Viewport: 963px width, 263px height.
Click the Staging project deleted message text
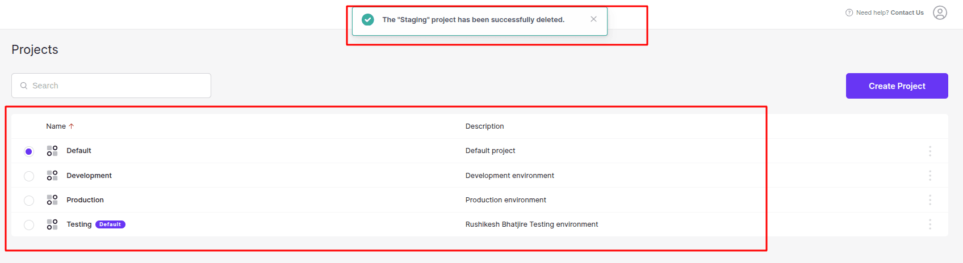point(474,20)
